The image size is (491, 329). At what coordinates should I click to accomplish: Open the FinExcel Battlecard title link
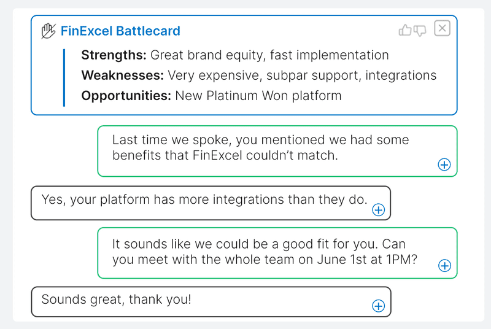(120, 31)
